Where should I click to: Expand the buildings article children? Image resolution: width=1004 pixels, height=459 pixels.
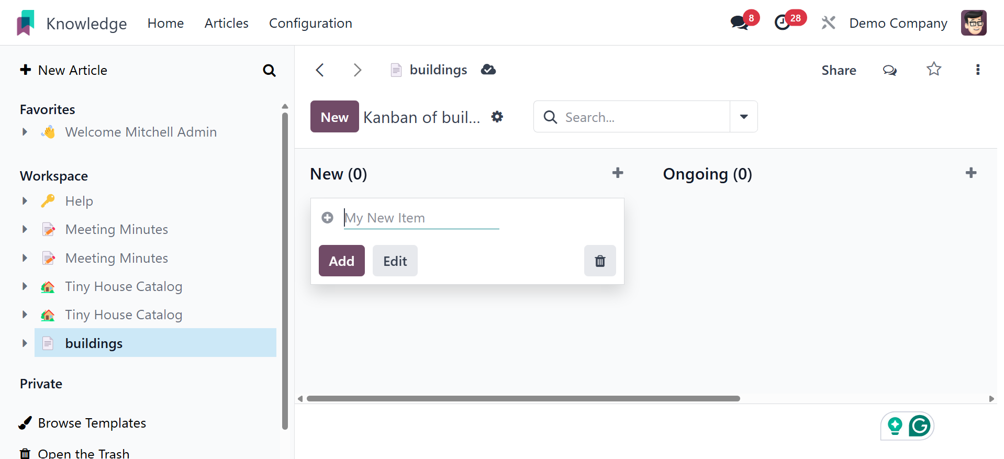point(25,343)
